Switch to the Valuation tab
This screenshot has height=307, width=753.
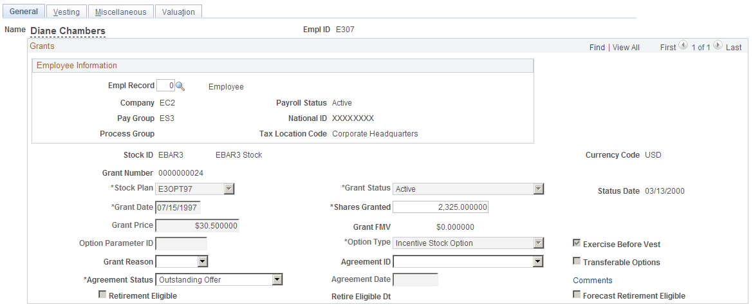tap(178, 12)
